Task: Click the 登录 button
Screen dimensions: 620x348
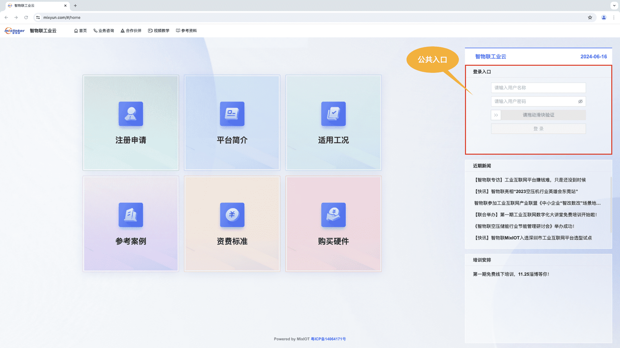Action: click(538, 129)
